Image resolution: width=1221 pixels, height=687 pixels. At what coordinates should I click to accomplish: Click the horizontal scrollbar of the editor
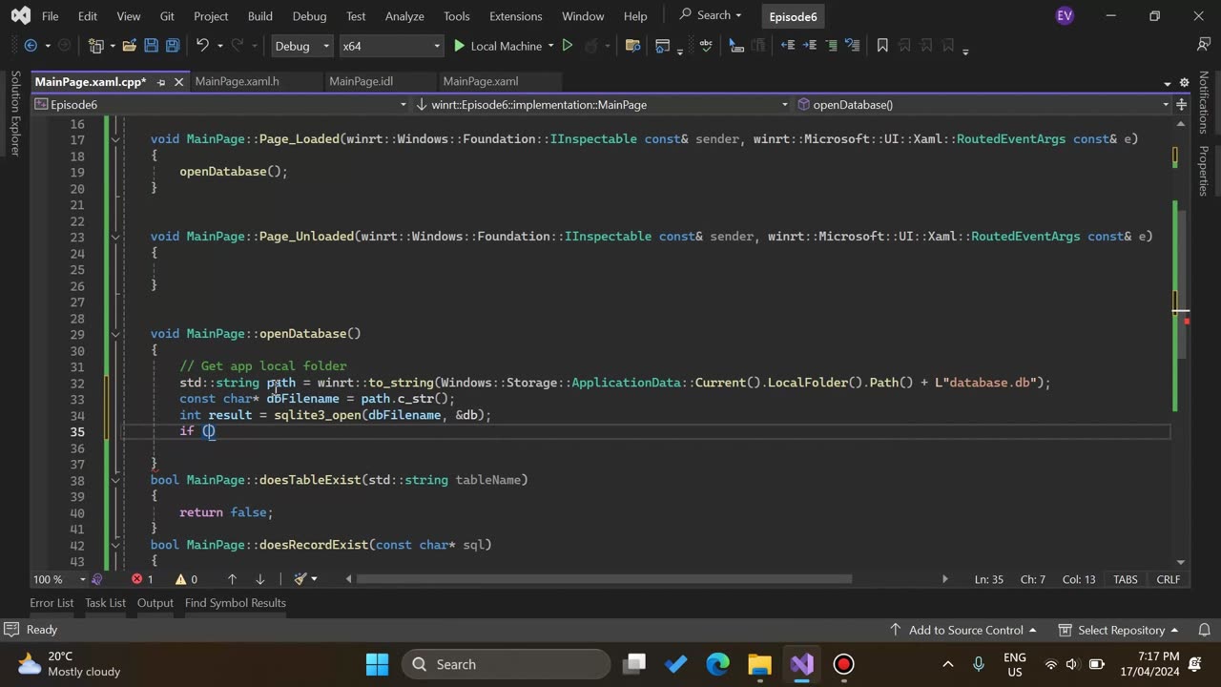point(605,578)
